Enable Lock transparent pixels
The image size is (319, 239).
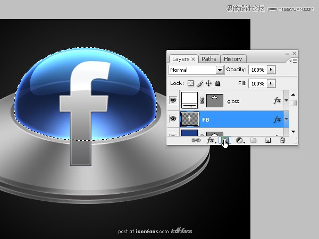[x=190, y=83]
